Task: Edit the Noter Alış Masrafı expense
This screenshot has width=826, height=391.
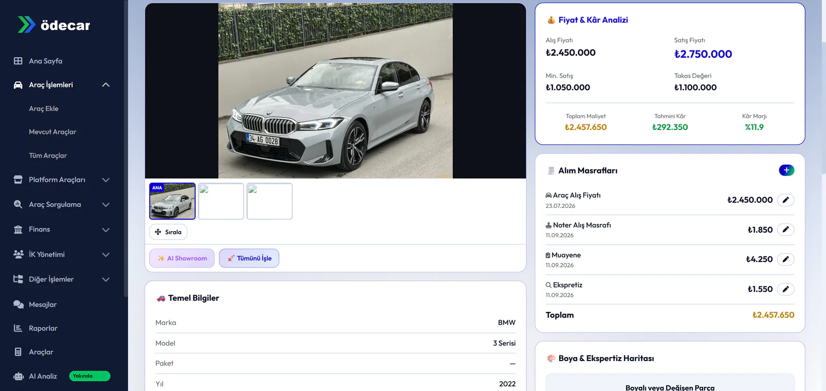Action: coord(785,230)
